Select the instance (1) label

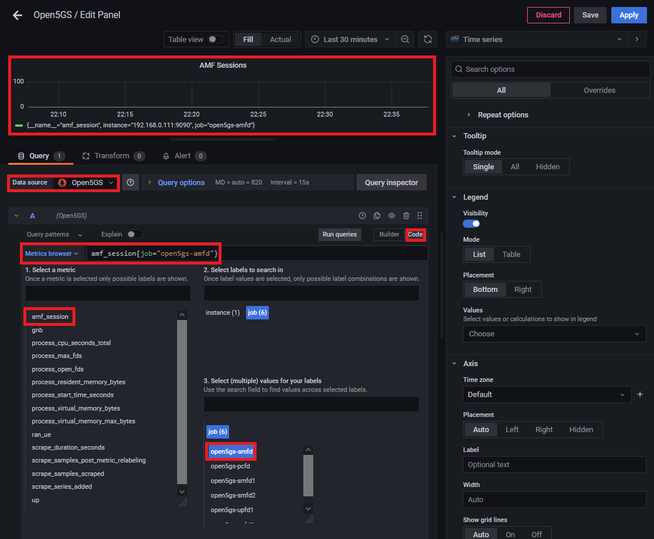pyautogui.click(x=222, y=312)
